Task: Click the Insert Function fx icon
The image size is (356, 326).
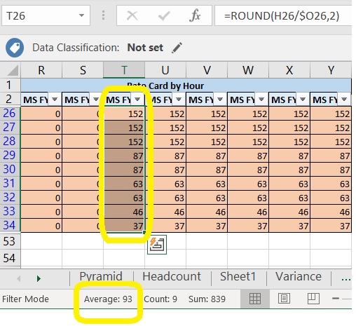Action: pos(195,15)
